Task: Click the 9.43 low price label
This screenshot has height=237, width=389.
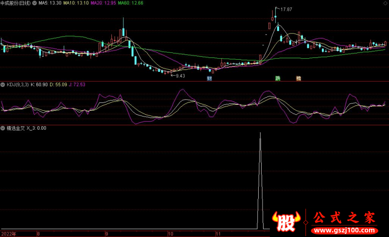Action: click(180, 76)
